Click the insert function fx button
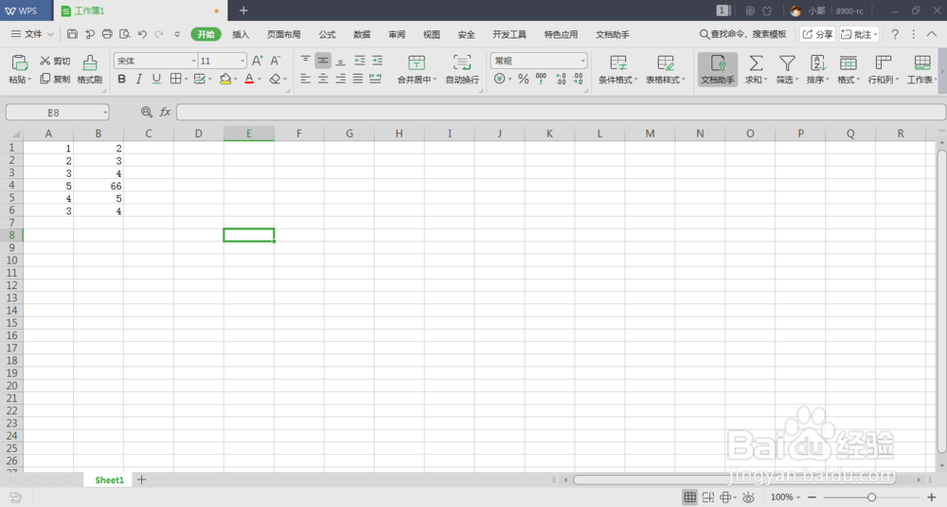 [165, 113]
